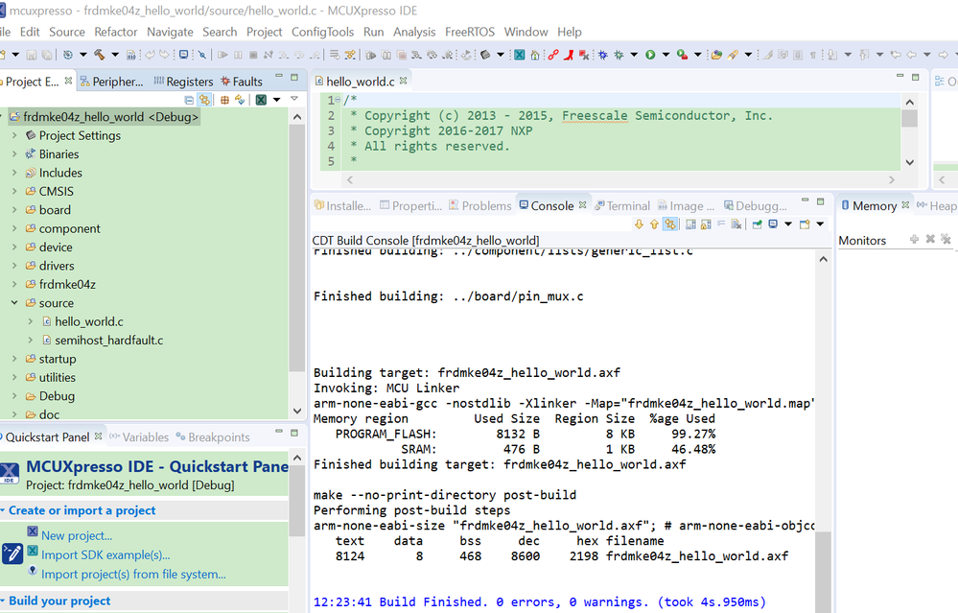The width and height of the screenshot is (958, 613).
Task: Toggle the highlighted wrap icon in console toolbar
Action: [x=669, y=224]
